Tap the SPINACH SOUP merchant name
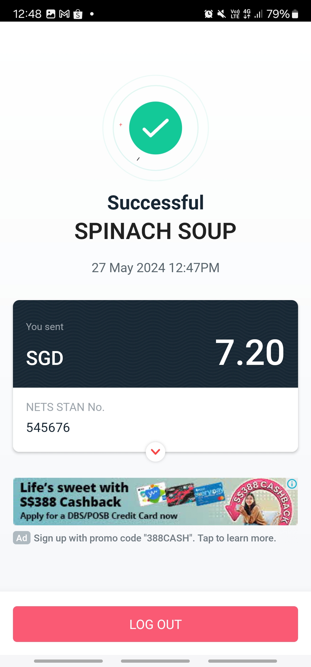This screenshot has width=311, height=667. tap(155, 231)
